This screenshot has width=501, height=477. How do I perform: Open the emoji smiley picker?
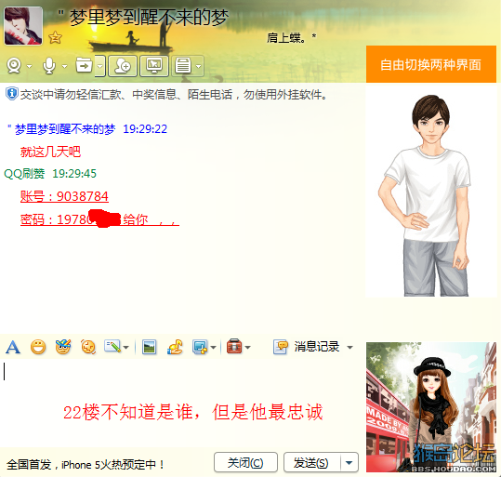(38, 347)
